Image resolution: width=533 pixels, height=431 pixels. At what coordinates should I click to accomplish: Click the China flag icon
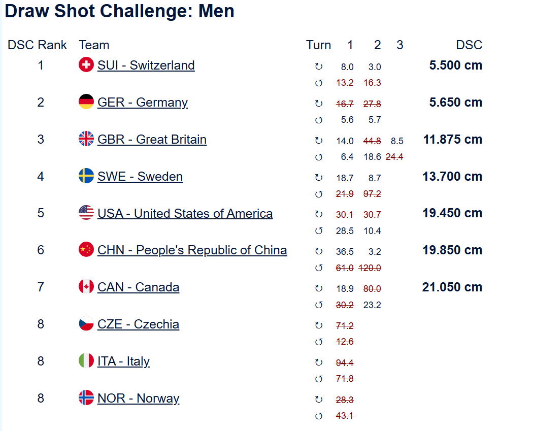[86, 250]
